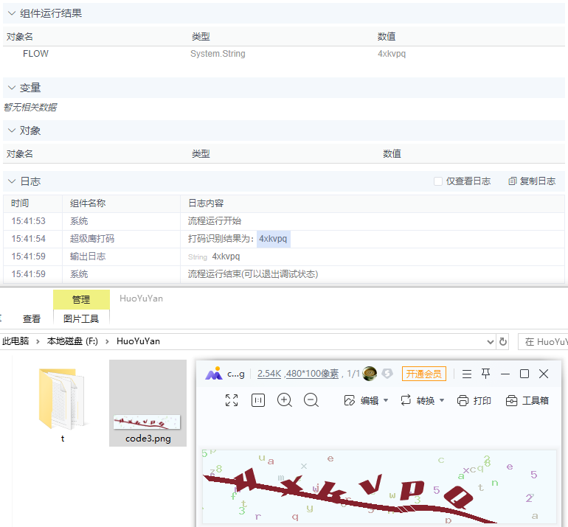Click the grey shield badge icon
Viewport: 568px width, 527px height.
point(387,374)
